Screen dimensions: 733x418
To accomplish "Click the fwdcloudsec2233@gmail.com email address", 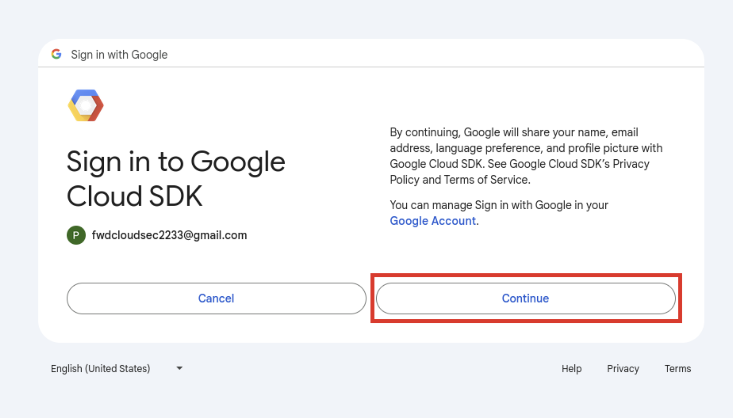I will pyautogui.click(x=169, y=235).
